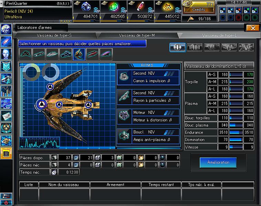Select the level V upgrade tier

pyautogui.click(x=246, y=47)
